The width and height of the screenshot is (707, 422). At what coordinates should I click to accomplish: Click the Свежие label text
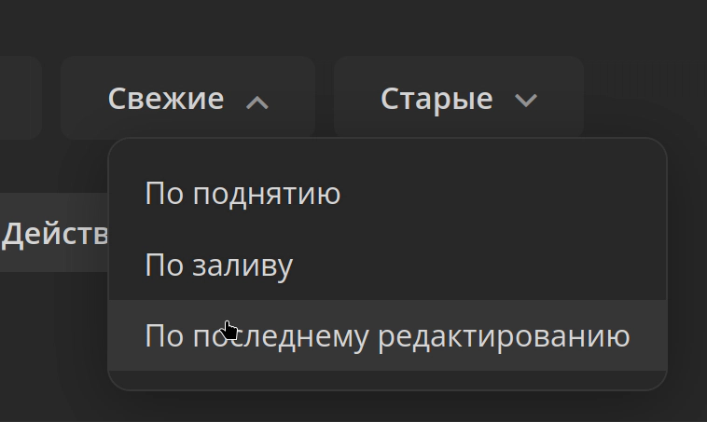pyautogui.click(x=166, y=99)
